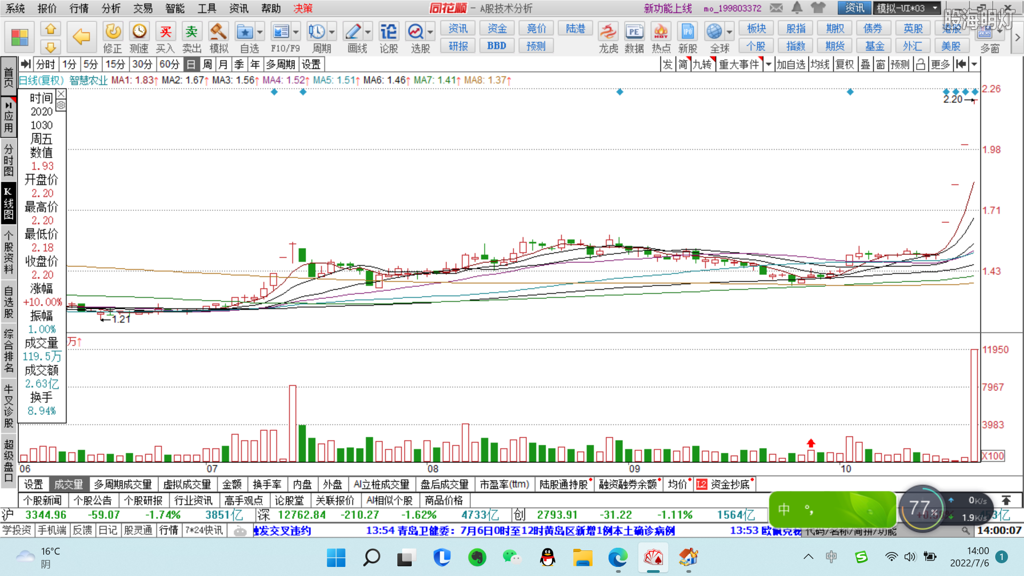
Task: Click the BBD button
Action: pos(497,46)
